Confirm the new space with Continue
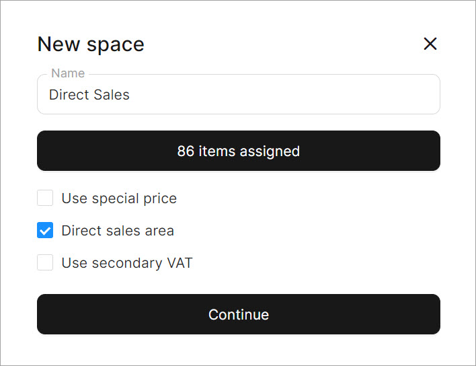The height and width of the screenshot is (366, 476). [238, 314]
